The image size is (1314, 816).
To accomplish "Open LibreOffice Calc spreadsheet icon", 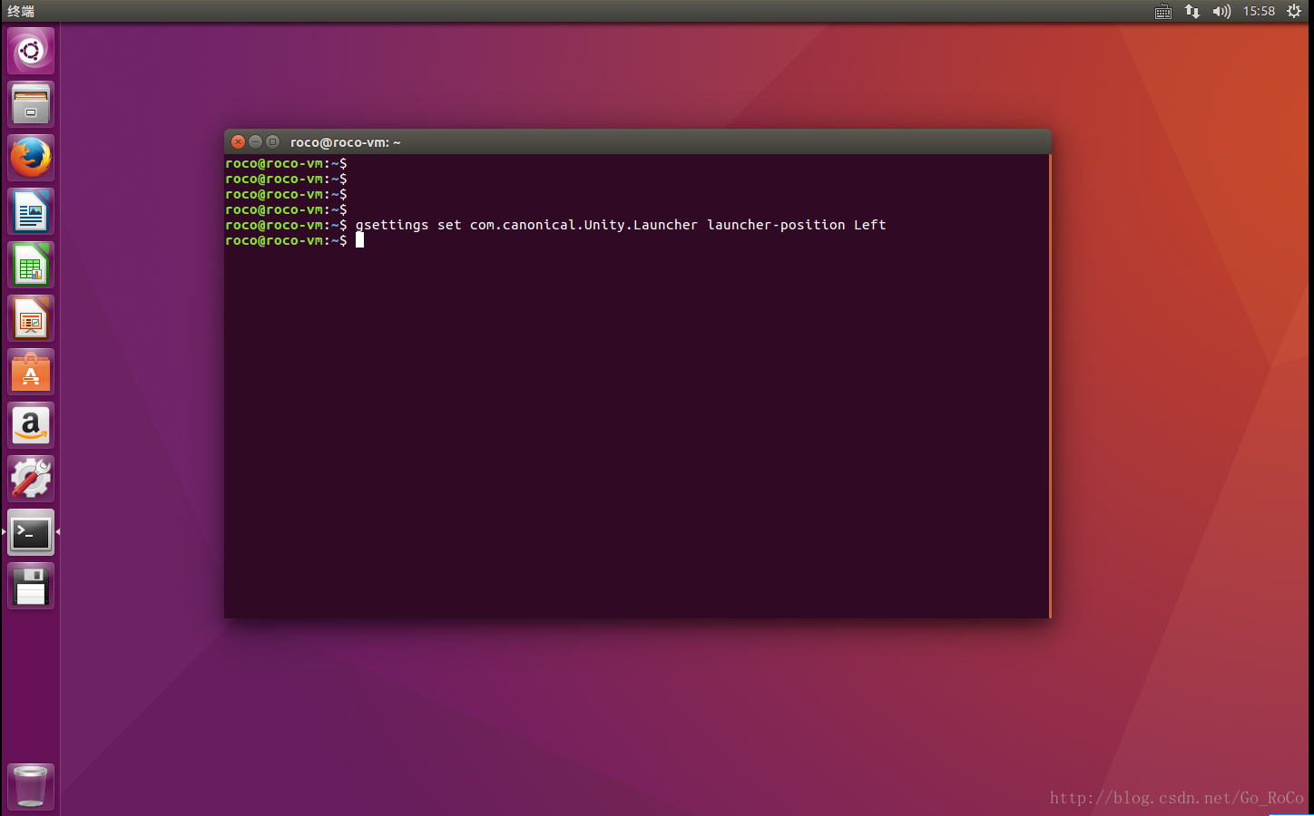I will 31,265.
